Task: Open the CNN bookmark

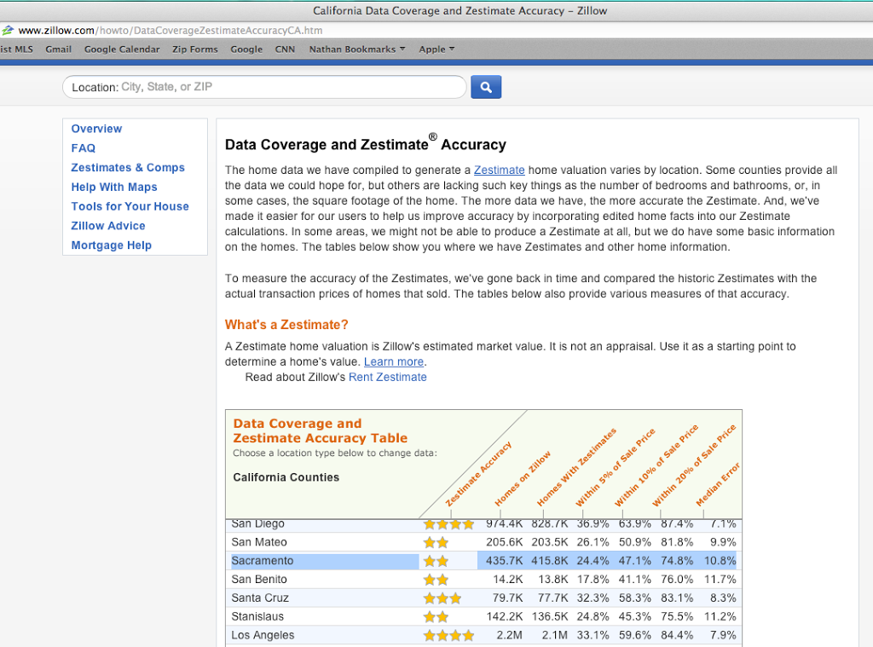Action: [x=285, y=49]
